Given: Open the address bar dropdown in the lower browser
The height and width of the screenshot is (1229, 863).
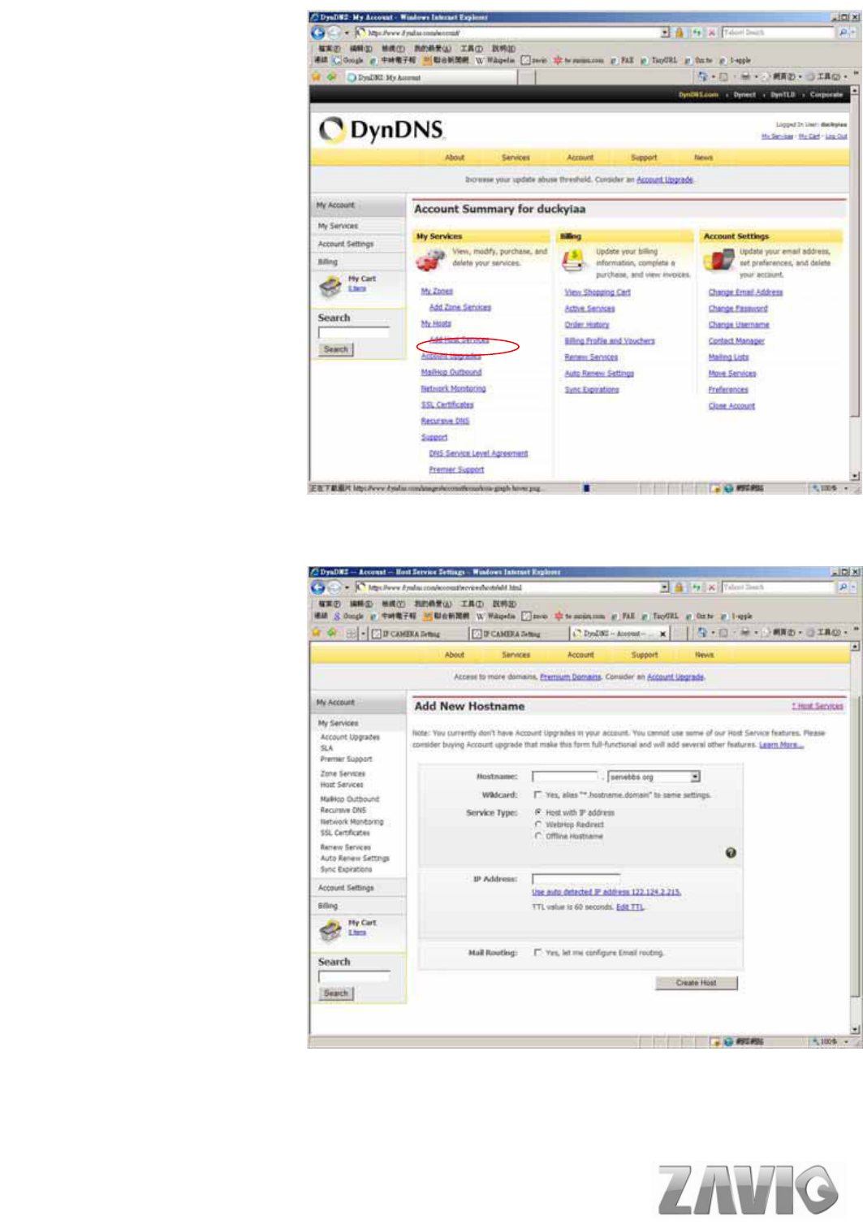Looking at the screenshot, I should [665, 586].
